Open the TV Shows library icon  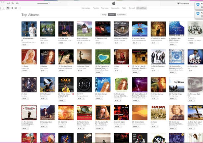16,8
